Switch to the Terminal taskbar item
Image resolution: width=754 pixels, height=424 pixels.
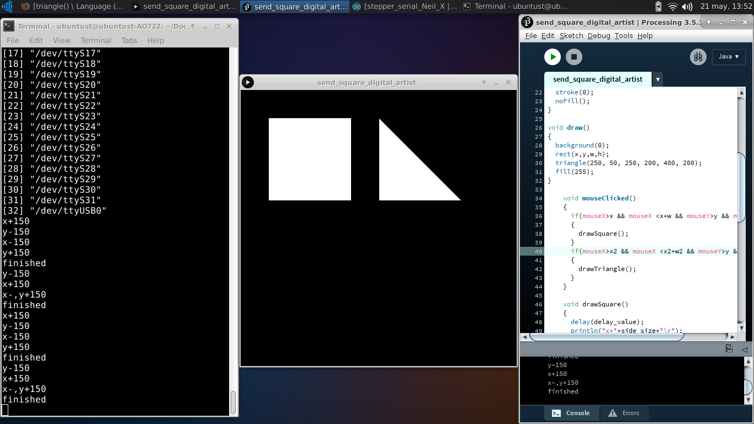click(515, 7)
